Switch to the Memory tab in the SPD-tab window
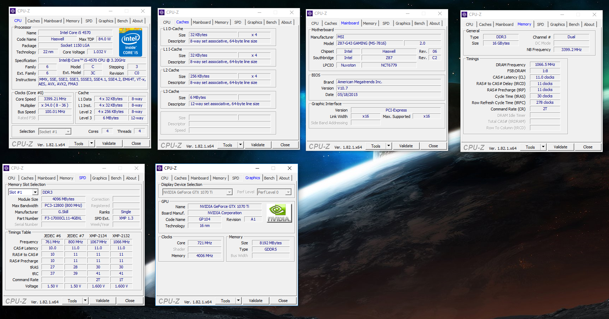 tap(66, 178)
